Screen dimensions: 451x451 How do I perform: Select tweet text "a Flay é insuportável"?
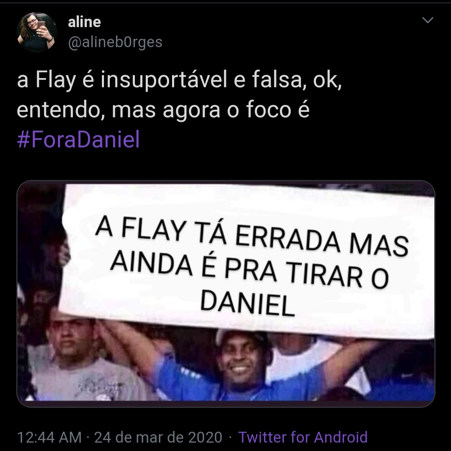pyautogui.click(x=122, y=80)
